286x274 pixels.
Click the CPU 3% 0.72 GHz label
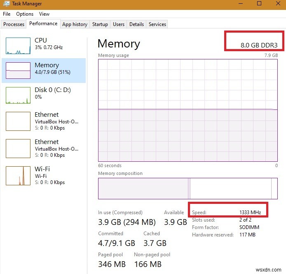49,44
